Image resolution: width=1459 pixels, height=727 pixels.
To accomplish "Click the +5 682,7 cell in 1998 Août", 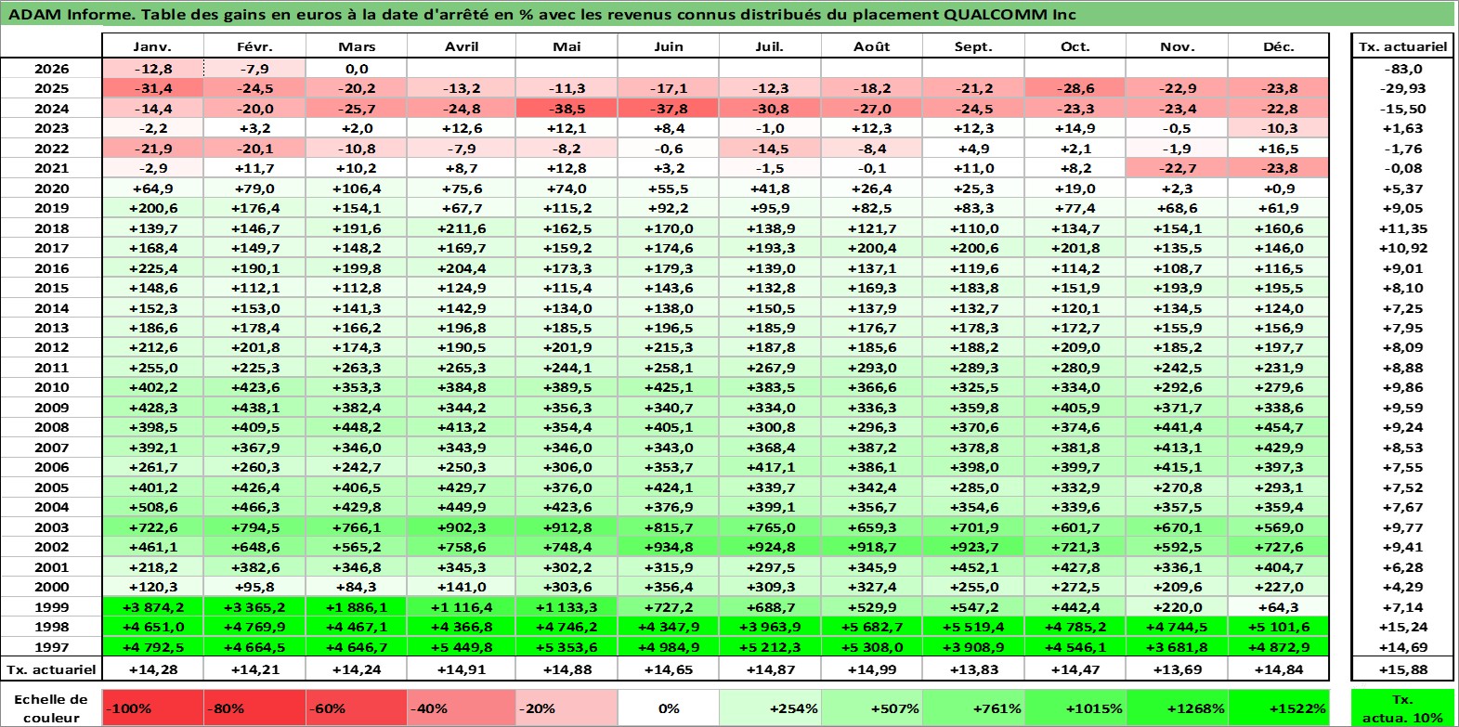I will (x=872, y=627).
